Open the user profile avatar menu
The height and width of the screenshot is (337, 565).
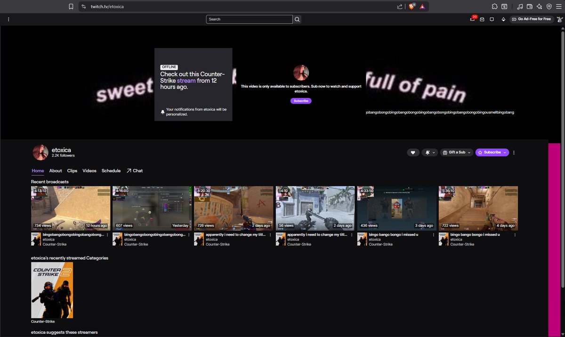coord(559,19)
